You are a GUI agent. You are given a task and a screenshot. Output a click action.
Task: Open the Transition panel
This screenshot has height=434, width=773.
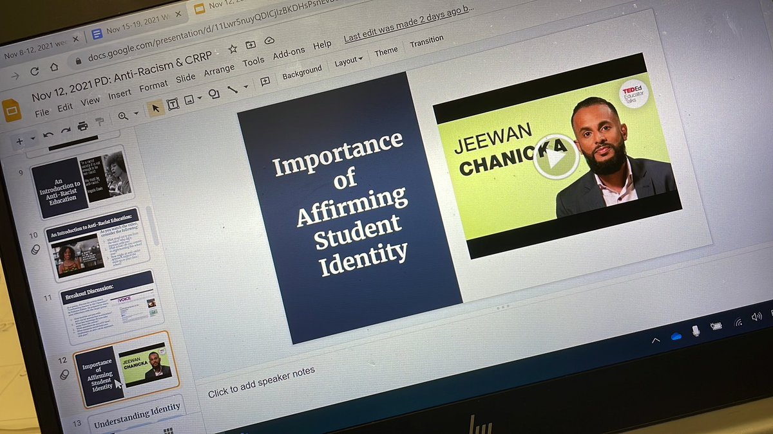pos(426,42)
